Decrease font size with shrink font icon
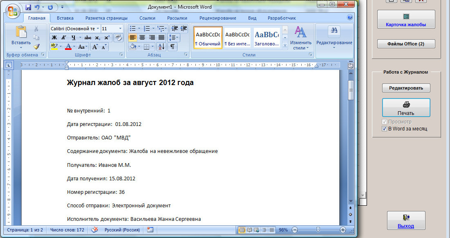 pos(104,47)
